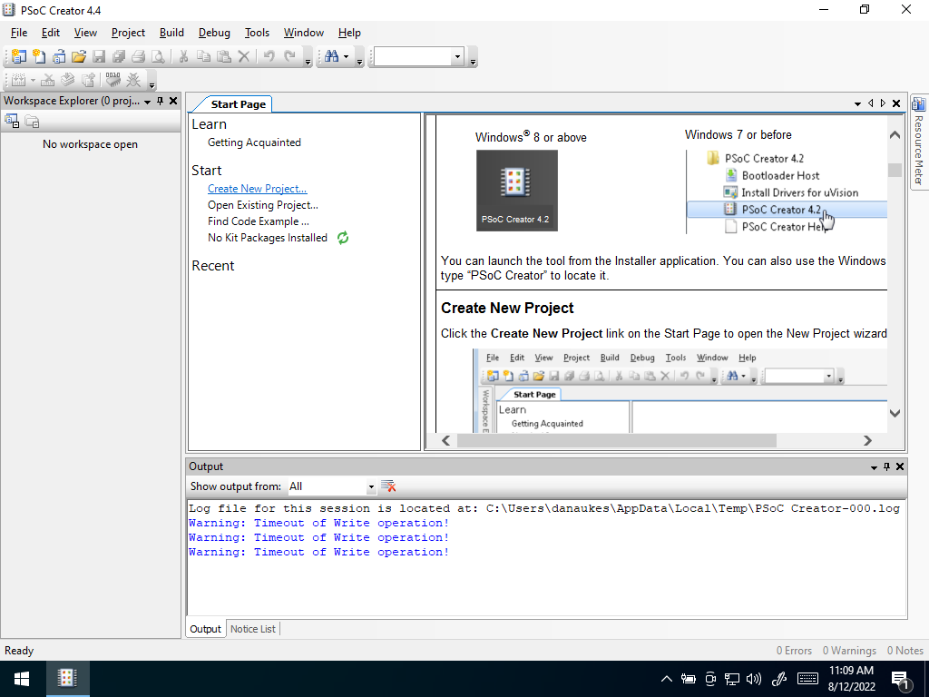Switch to the Notice List tab
Screen dimensions: 929x697
point(253,629)
